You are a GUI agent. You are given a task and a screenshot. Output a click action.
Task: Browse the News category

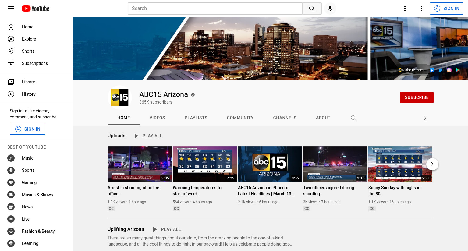(37, 207)
